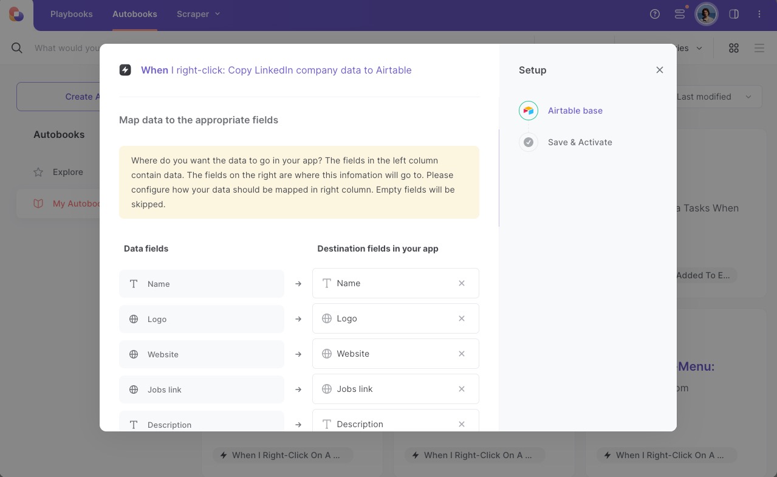The width and height of the screenshot is (777, 477).
Task: Click the search input field
Action: point(67,48)
